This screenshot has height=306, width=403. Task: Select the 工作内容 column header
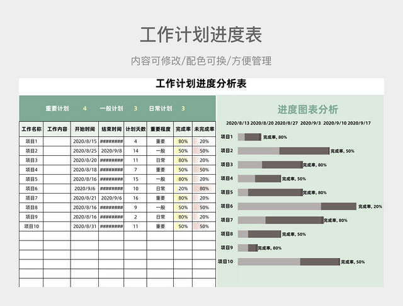click(x=57, y=129)
